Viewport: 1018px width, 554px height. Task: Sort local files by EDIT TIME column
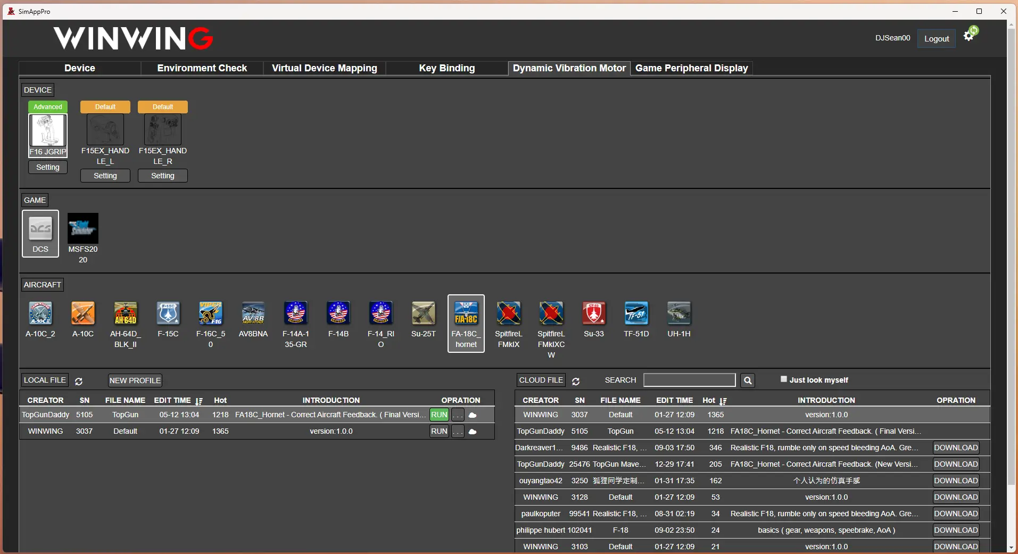[x=178, y=401]
